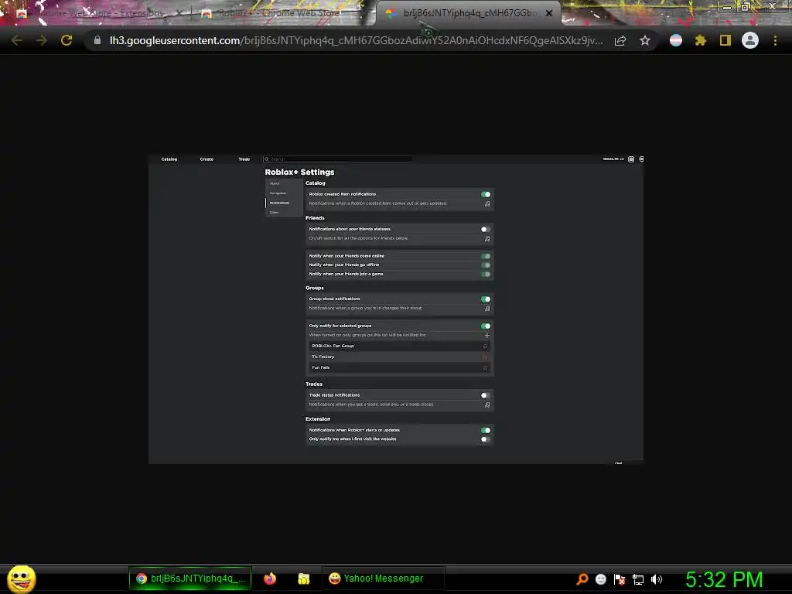The width and height of the screenshot is (792, 594).
Task: Click sound icon for Group shout notifications
Action: tap(487, 308)
